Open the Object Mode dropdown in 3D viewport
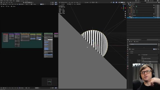 65,2
